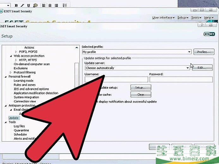Open the Setup menu
This screenshot has height=164, width=219.
[x=183, y=18]
